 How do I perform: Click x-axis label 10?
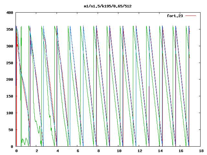click(x=119, y=151)
